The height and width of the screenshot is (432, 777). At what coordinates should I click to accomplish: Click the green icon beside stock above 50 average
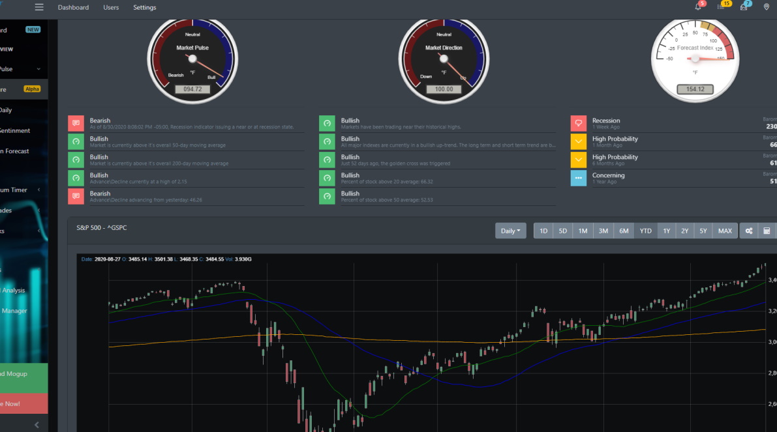pyautogui.click(x=327, y=197)
